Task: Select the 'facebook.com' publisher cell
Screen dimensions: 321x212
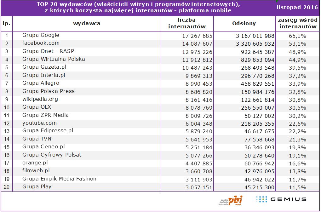Action: [41, 43]
